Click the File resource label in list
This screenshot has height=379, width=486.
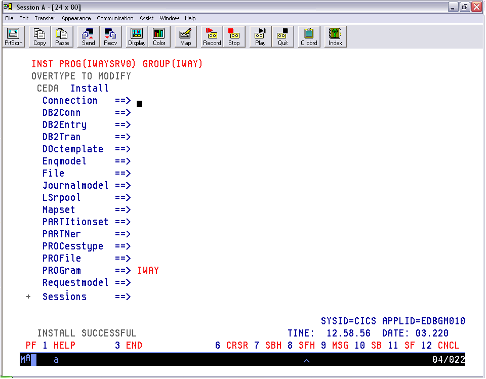tap(53, 173)
